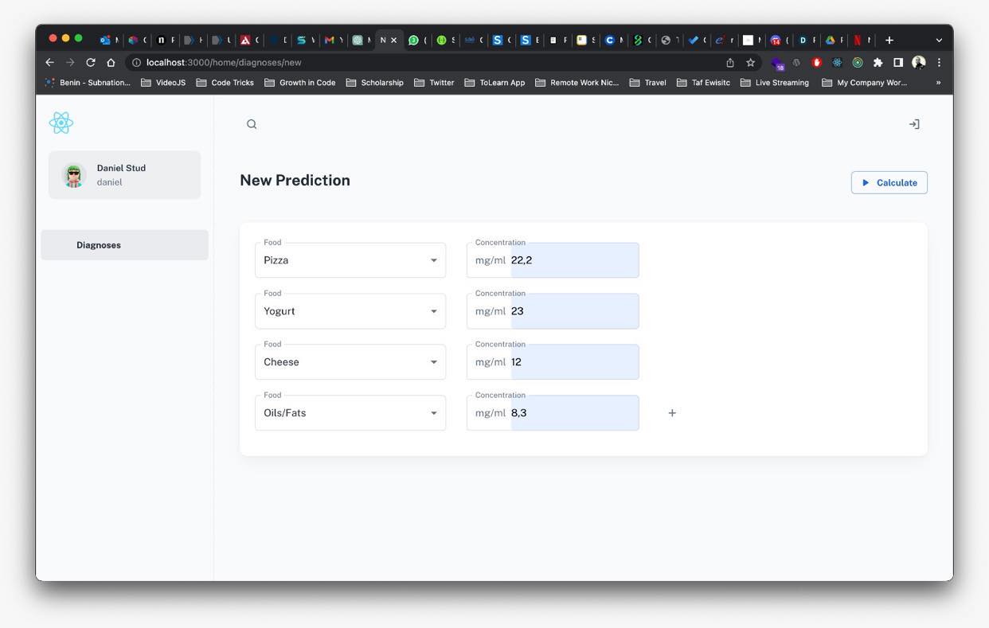
Task: Click the browser forward arrow
Action: click(x=70, y=62)
